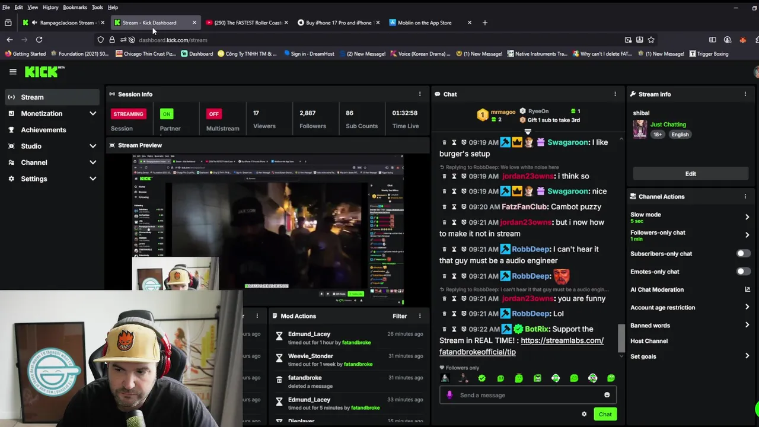This screenshot has height=427, width=759.
Task: Open the Firefox History menu
Action: (50, 7)
